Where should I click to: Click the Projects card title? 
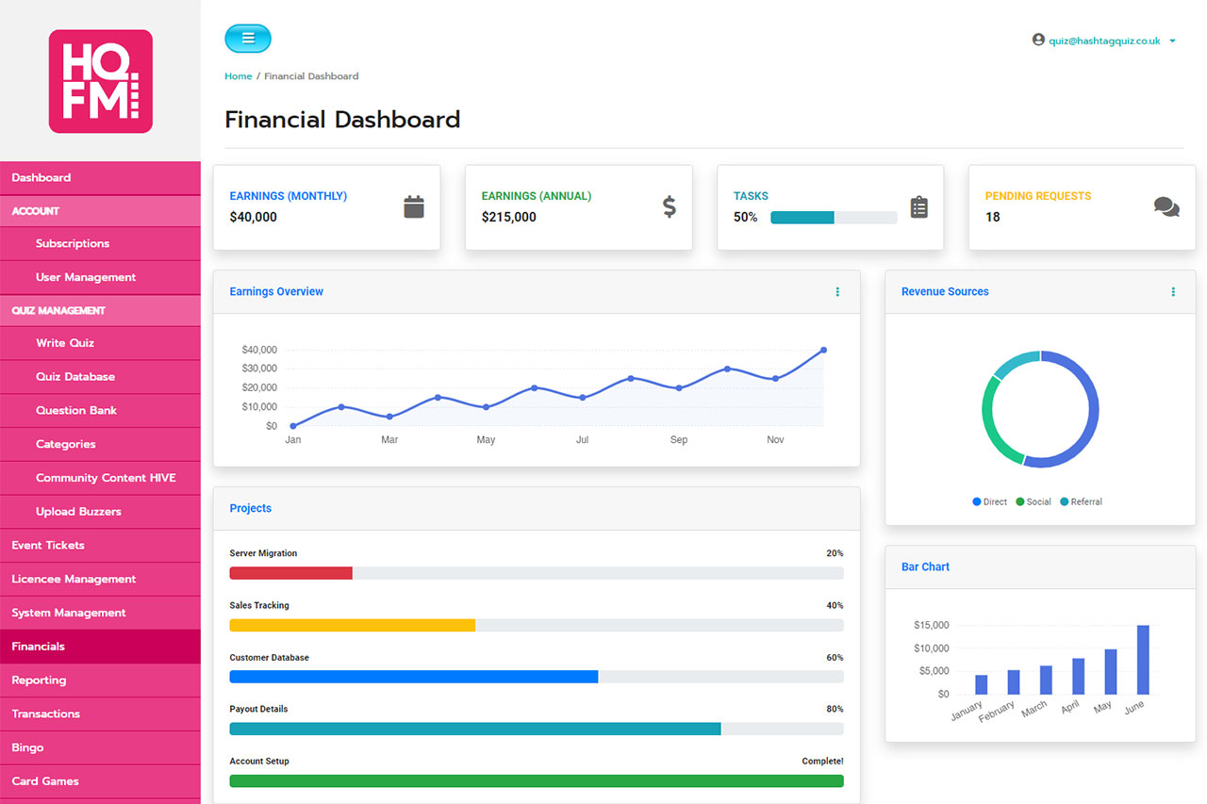pos(251,509)
